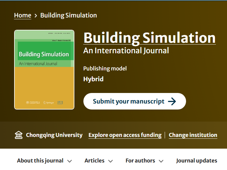
Task: Open the Building Simulation journal title link
Action: click(149, 38)
